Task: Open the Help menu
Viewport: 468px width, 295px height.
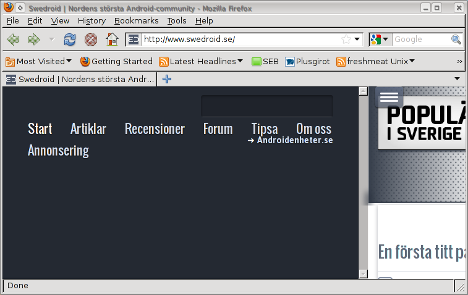Action: pos(204,21)
